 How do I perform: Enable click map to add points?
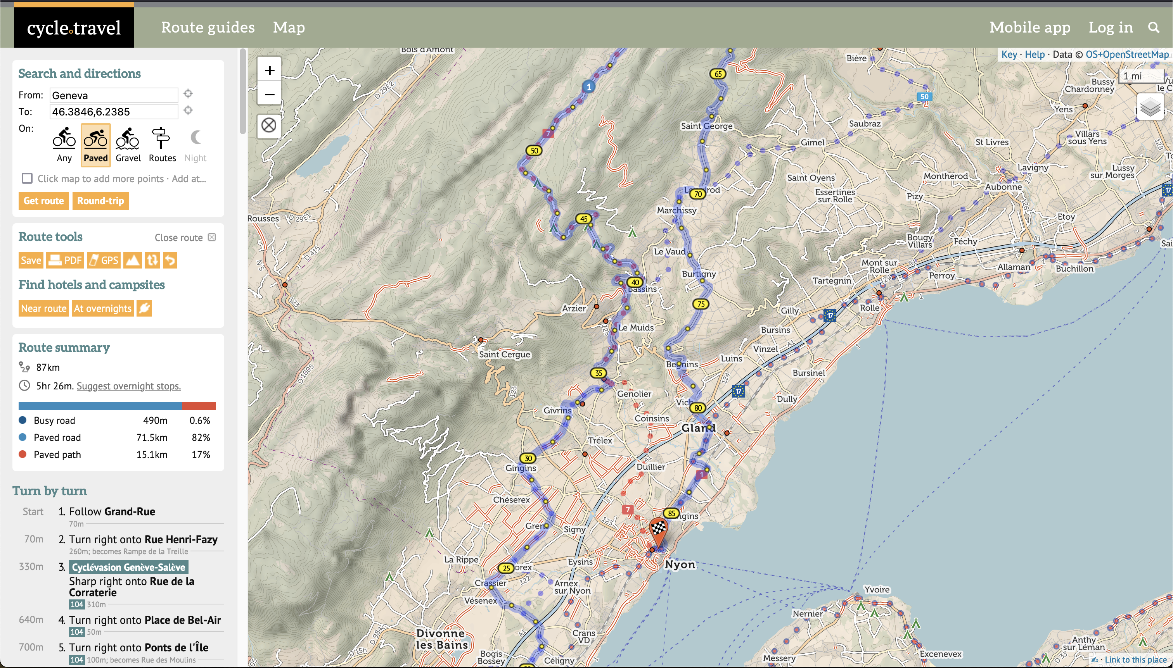(x=27, y=179)
